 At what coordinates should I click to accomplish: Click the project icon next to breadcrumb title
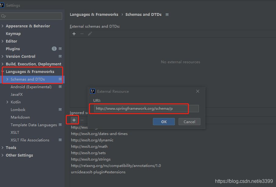167,15
